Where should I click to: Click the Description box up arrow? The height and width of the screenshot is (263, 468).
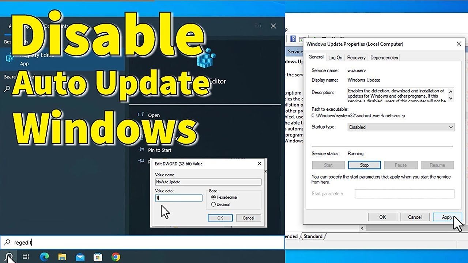pos(451,91)
